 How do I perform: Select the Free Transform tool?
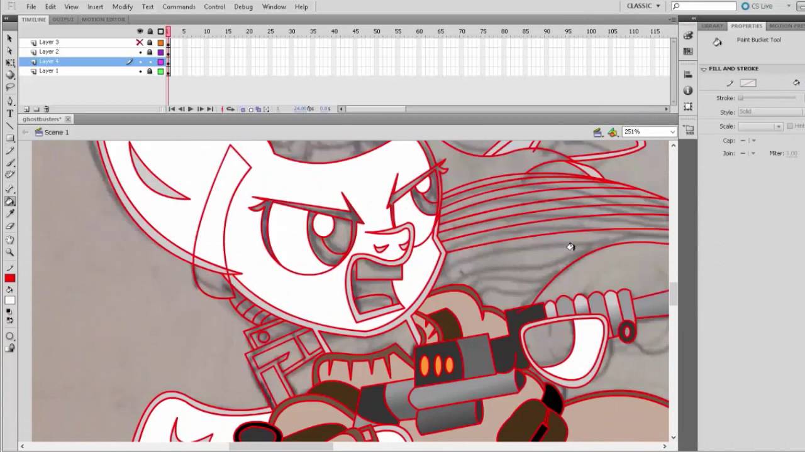(9, 63)
